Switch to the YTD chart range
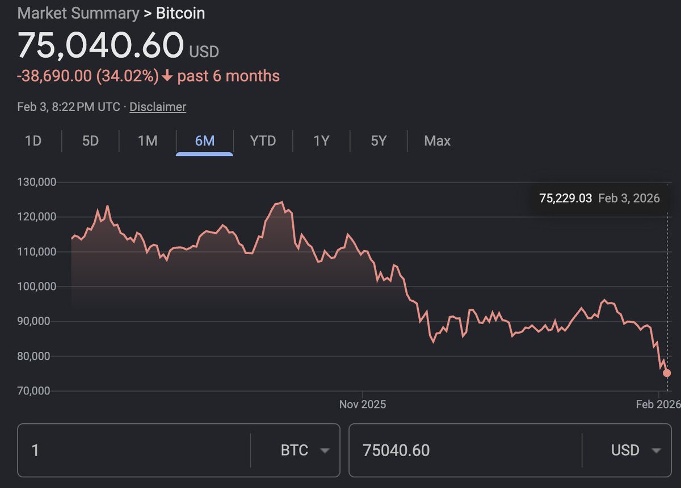Image resolution: width=681 pixels, height=488 pixels. [x=263, y=141]
